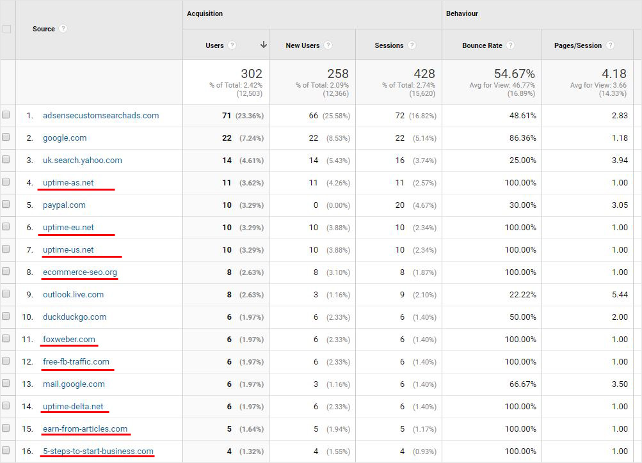642x463 pixels.
Task: Click the mail.google.com source link
Action: [74, 384]
